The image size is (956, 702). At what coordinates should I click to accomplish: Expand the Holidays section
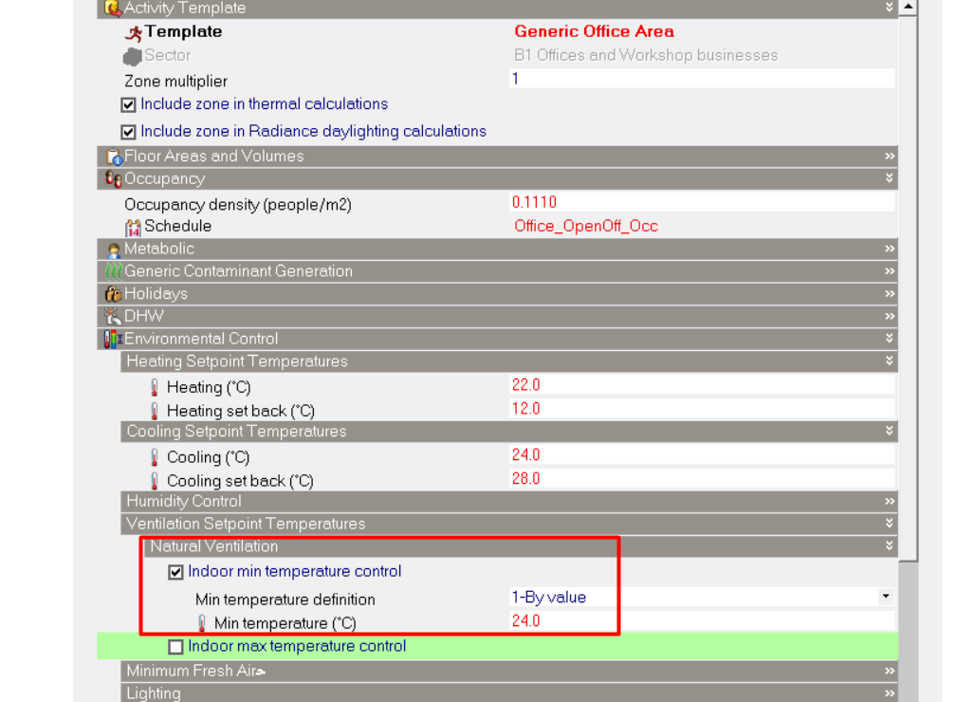890,294
